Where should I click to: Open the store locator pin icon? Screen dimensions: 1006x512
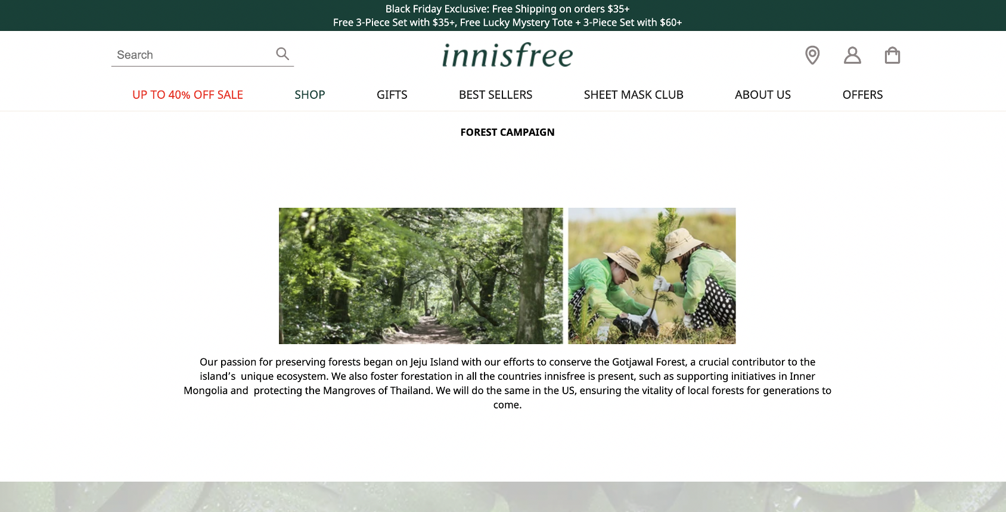click(x=812, y=55)
